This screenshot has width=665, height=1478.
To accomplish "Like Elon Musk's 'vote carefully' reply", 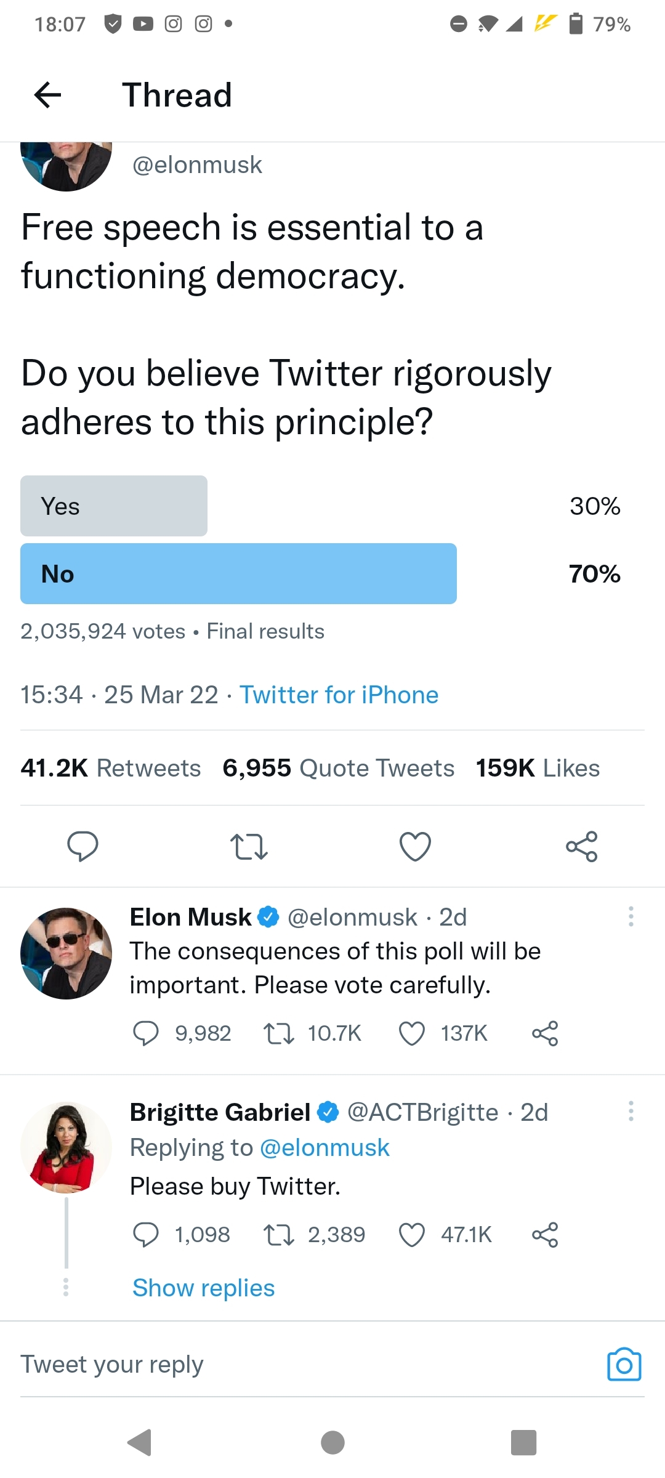I will [x=412, y=1033].
